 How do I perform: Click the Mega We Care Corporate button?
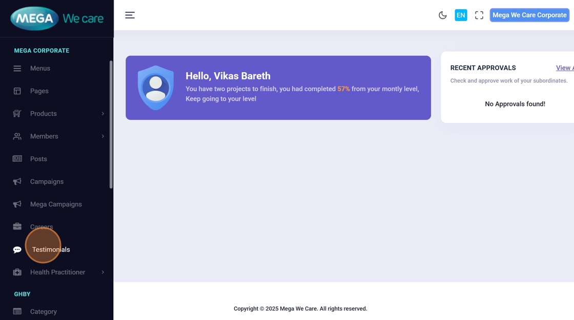(x=529, y=15)
